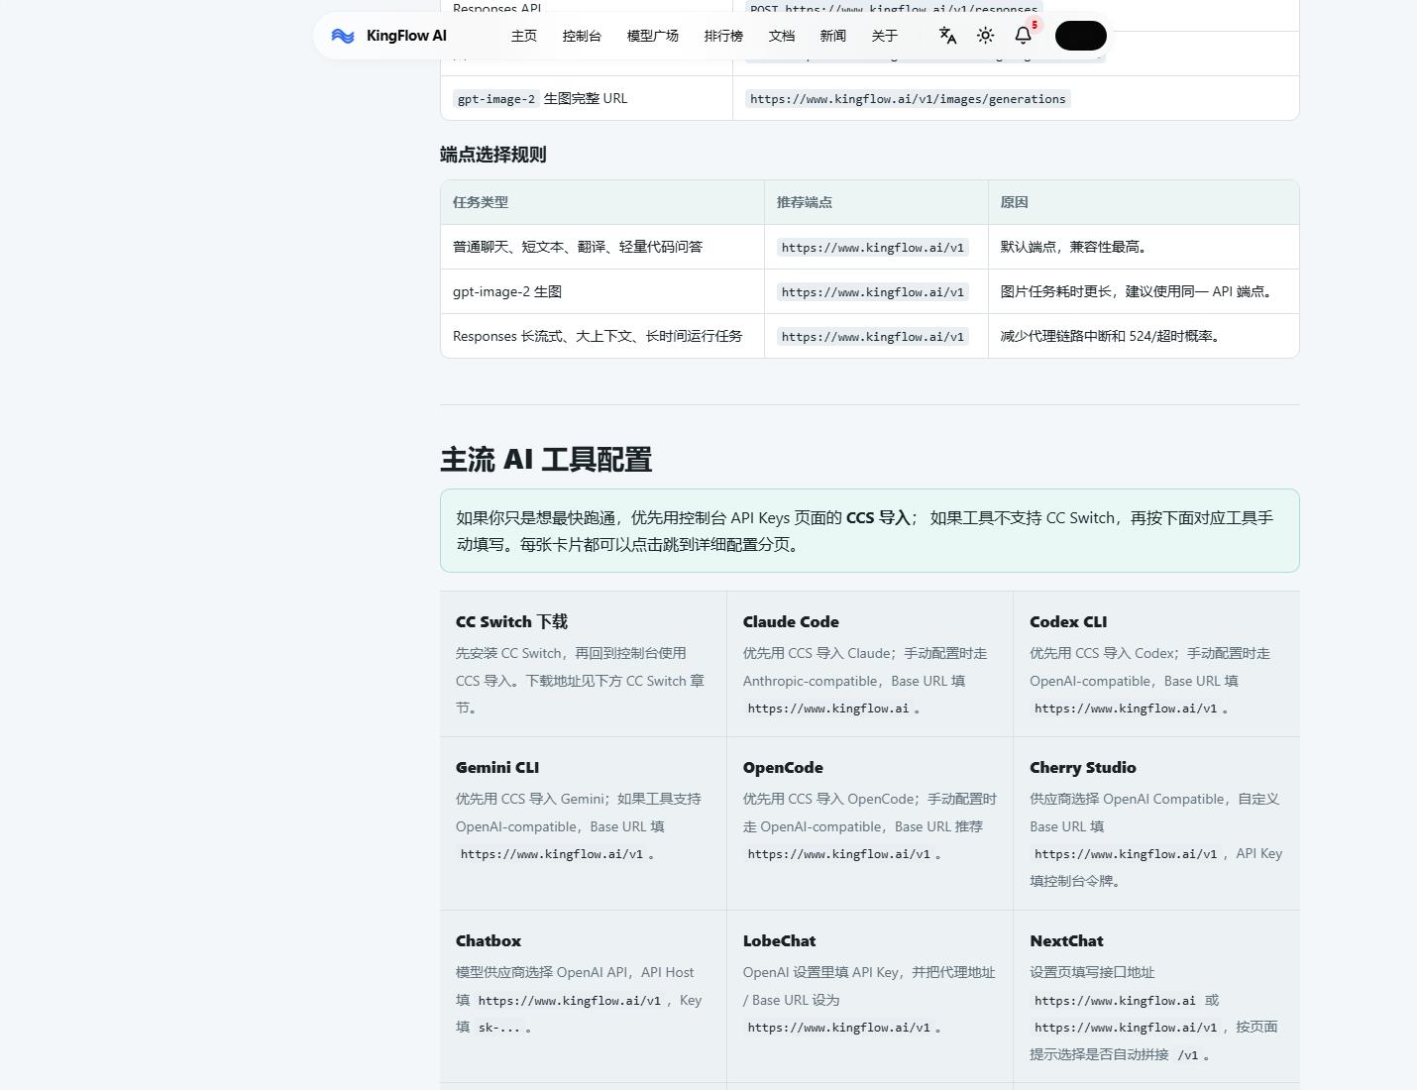The width and height of the screenshot is (1417, 1090).
Task: Click the gpt-image-2 生图完整 URL cell
Action: pos(587,98)
